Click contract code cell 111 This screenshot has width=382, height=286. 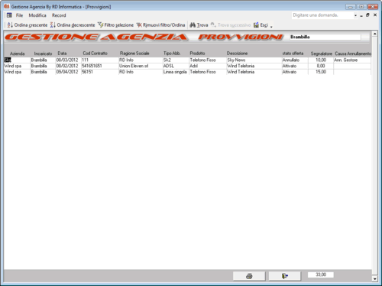click(x=99, y=60)
